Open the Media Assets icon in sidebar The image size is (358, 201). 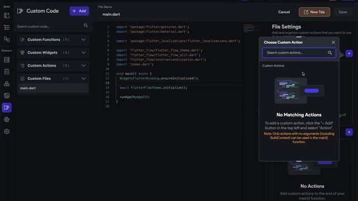pos(7,95)
